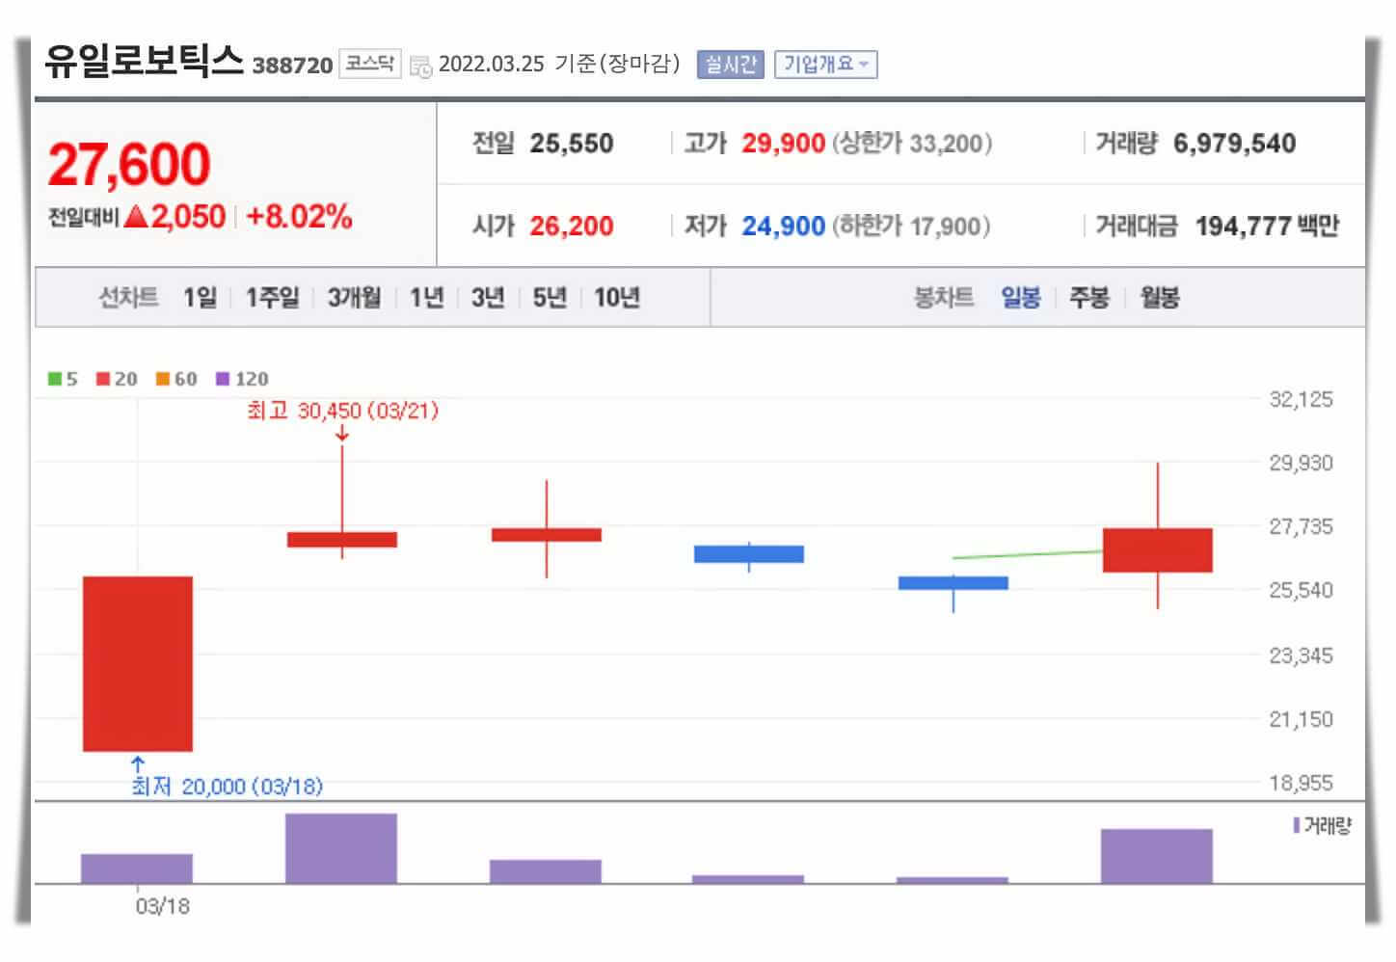Click the +8.02% change percentage

pos(300,216)
